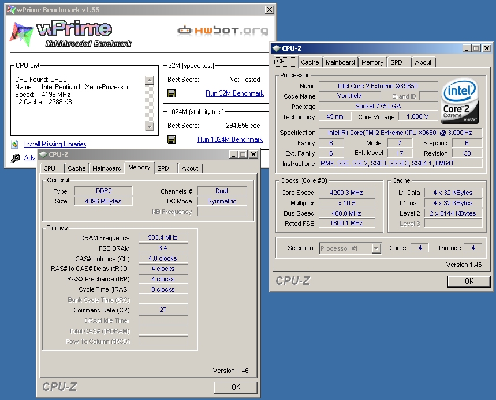The height and width of the screenshot is (400, 496).
Task: Click the save icon beside Run 32M Benchmark
Action: [171, 93]
